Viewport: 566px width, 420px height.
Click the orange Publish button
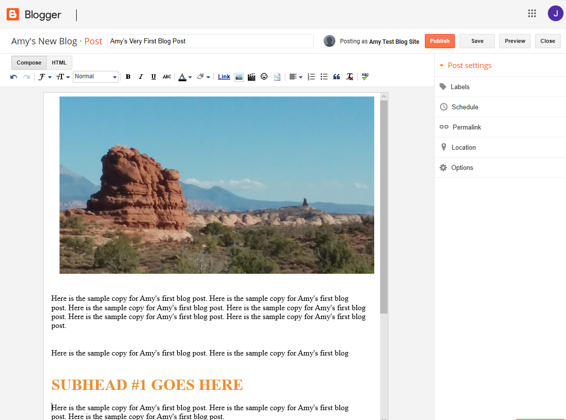[440, 41]
